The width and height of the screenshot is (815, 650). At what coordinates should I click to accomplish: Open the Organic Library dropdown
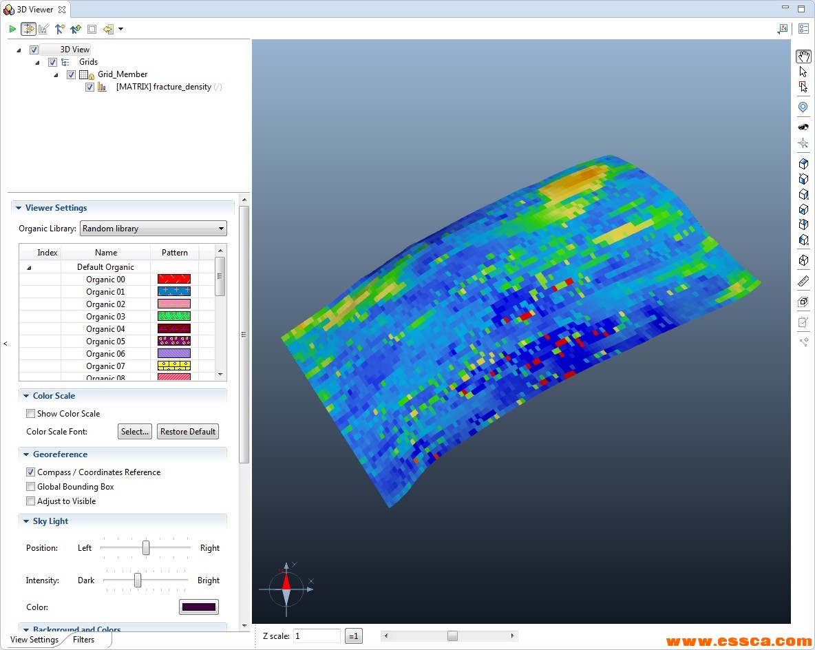tap(154, 229)
